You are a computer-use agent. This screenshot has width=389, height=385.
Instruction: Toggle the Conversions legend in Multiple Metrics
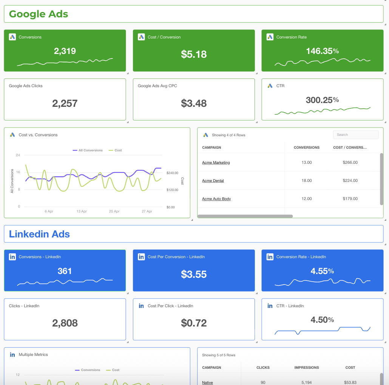[x=88, y=370]
